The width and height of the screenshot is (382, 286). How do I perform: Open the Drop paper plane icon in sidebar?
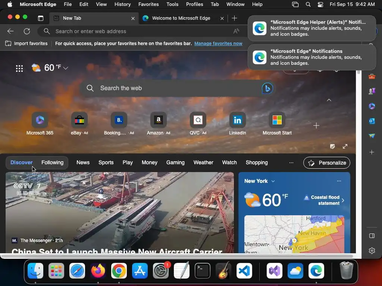click(372, 136)
